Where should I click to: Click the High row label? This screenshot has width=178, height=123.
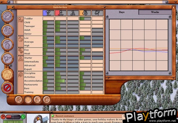(27, 45)
